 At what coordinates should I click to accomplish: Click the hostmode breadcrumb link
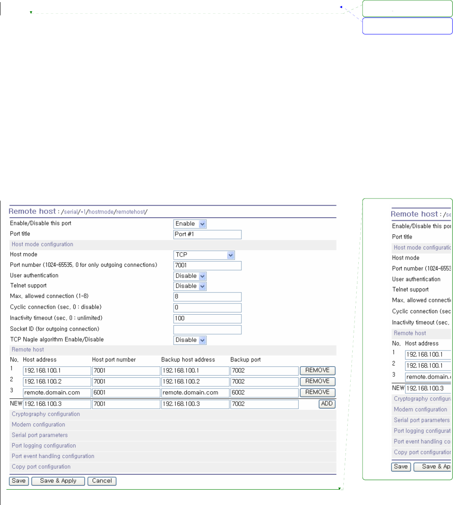pos(101,212)
